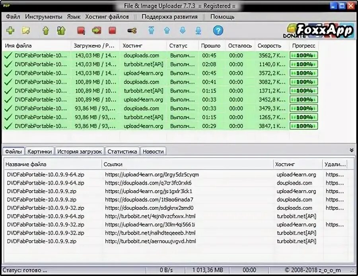The image size is (358, 276).
Task: Sort by Скорость column header
Action: 272,46
